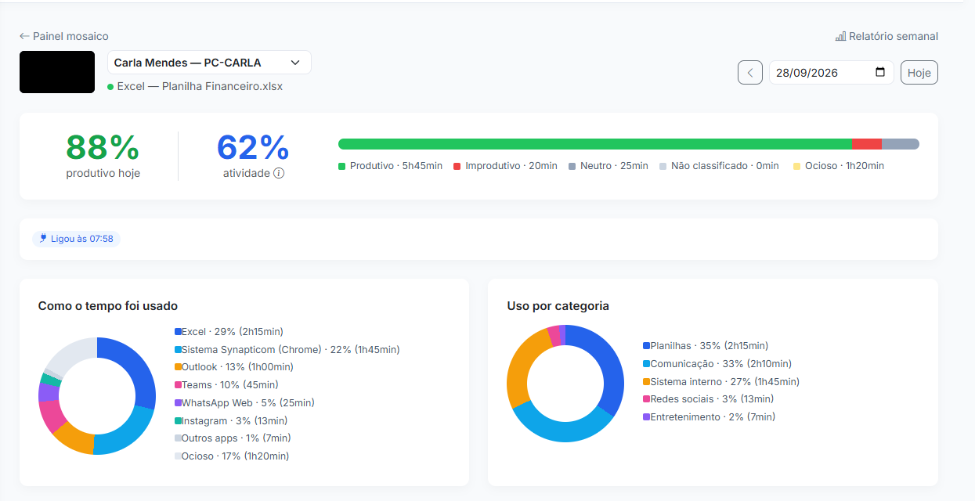The width and height of the screenshot is (975, 501).
Task: Click the plug icon in the Ligou badge
Action: (43, 239)
